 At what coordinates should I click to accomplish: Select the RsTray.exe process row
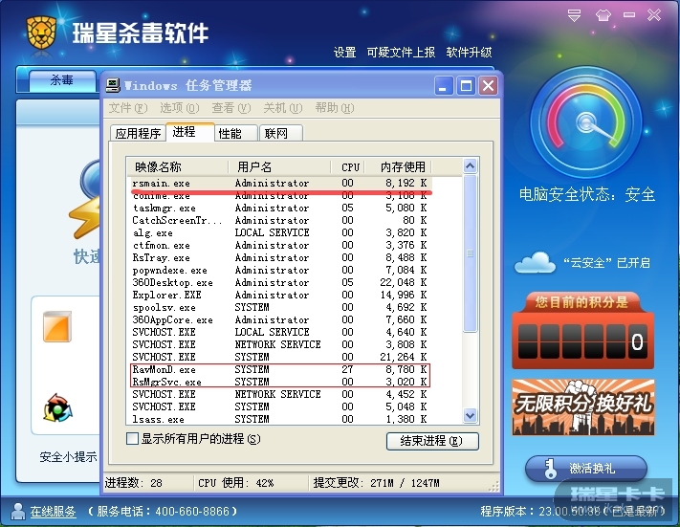[x=279, y=257]
